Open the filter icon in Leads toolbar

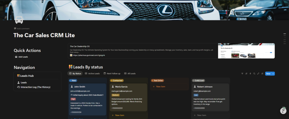242,74
